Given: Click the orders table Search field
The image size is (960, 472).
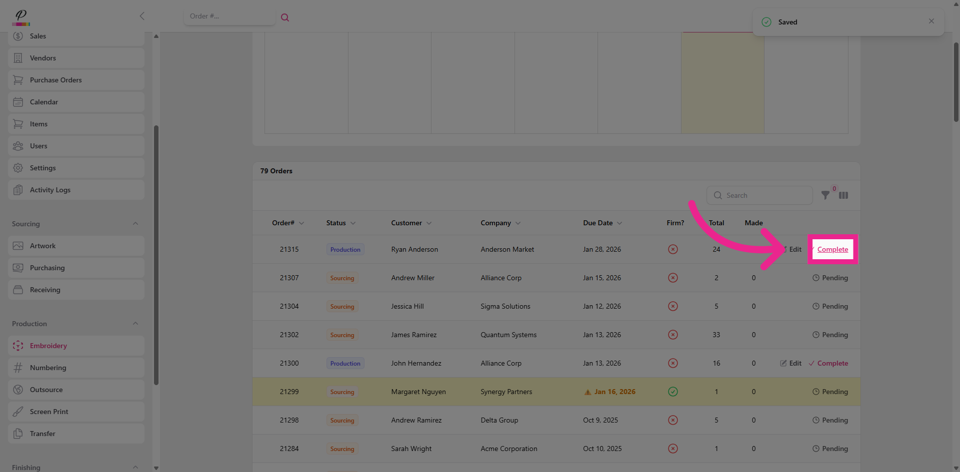Looking at the screenshot, I should 765,195.
